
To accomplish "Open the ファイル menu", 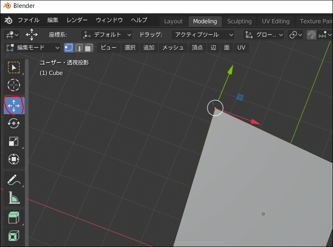I will [x=28, y=20].
